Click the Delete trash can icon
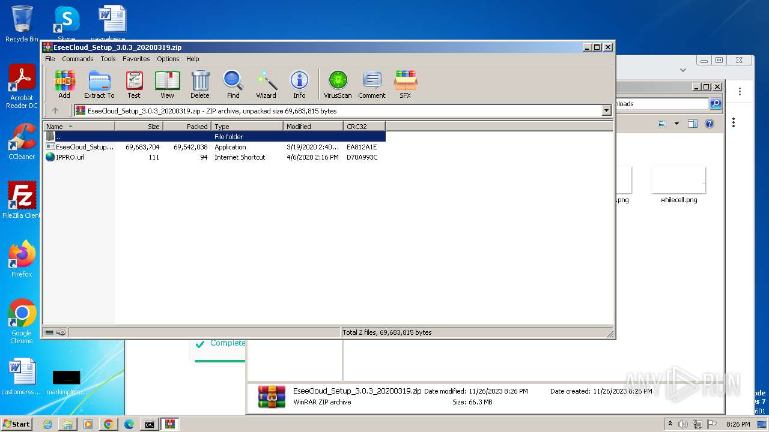The height and width of the screenshot is (432, 769). coord(200,84)
